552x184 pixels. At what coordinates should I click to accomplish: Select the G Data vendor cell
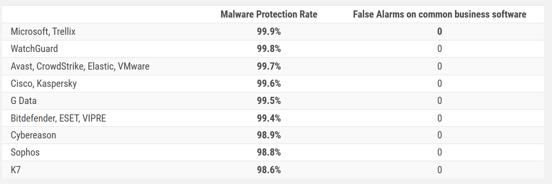(x=24, y=101)
